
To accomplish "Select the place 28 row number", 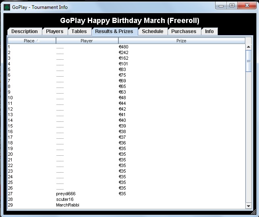I will click(10, 199).
